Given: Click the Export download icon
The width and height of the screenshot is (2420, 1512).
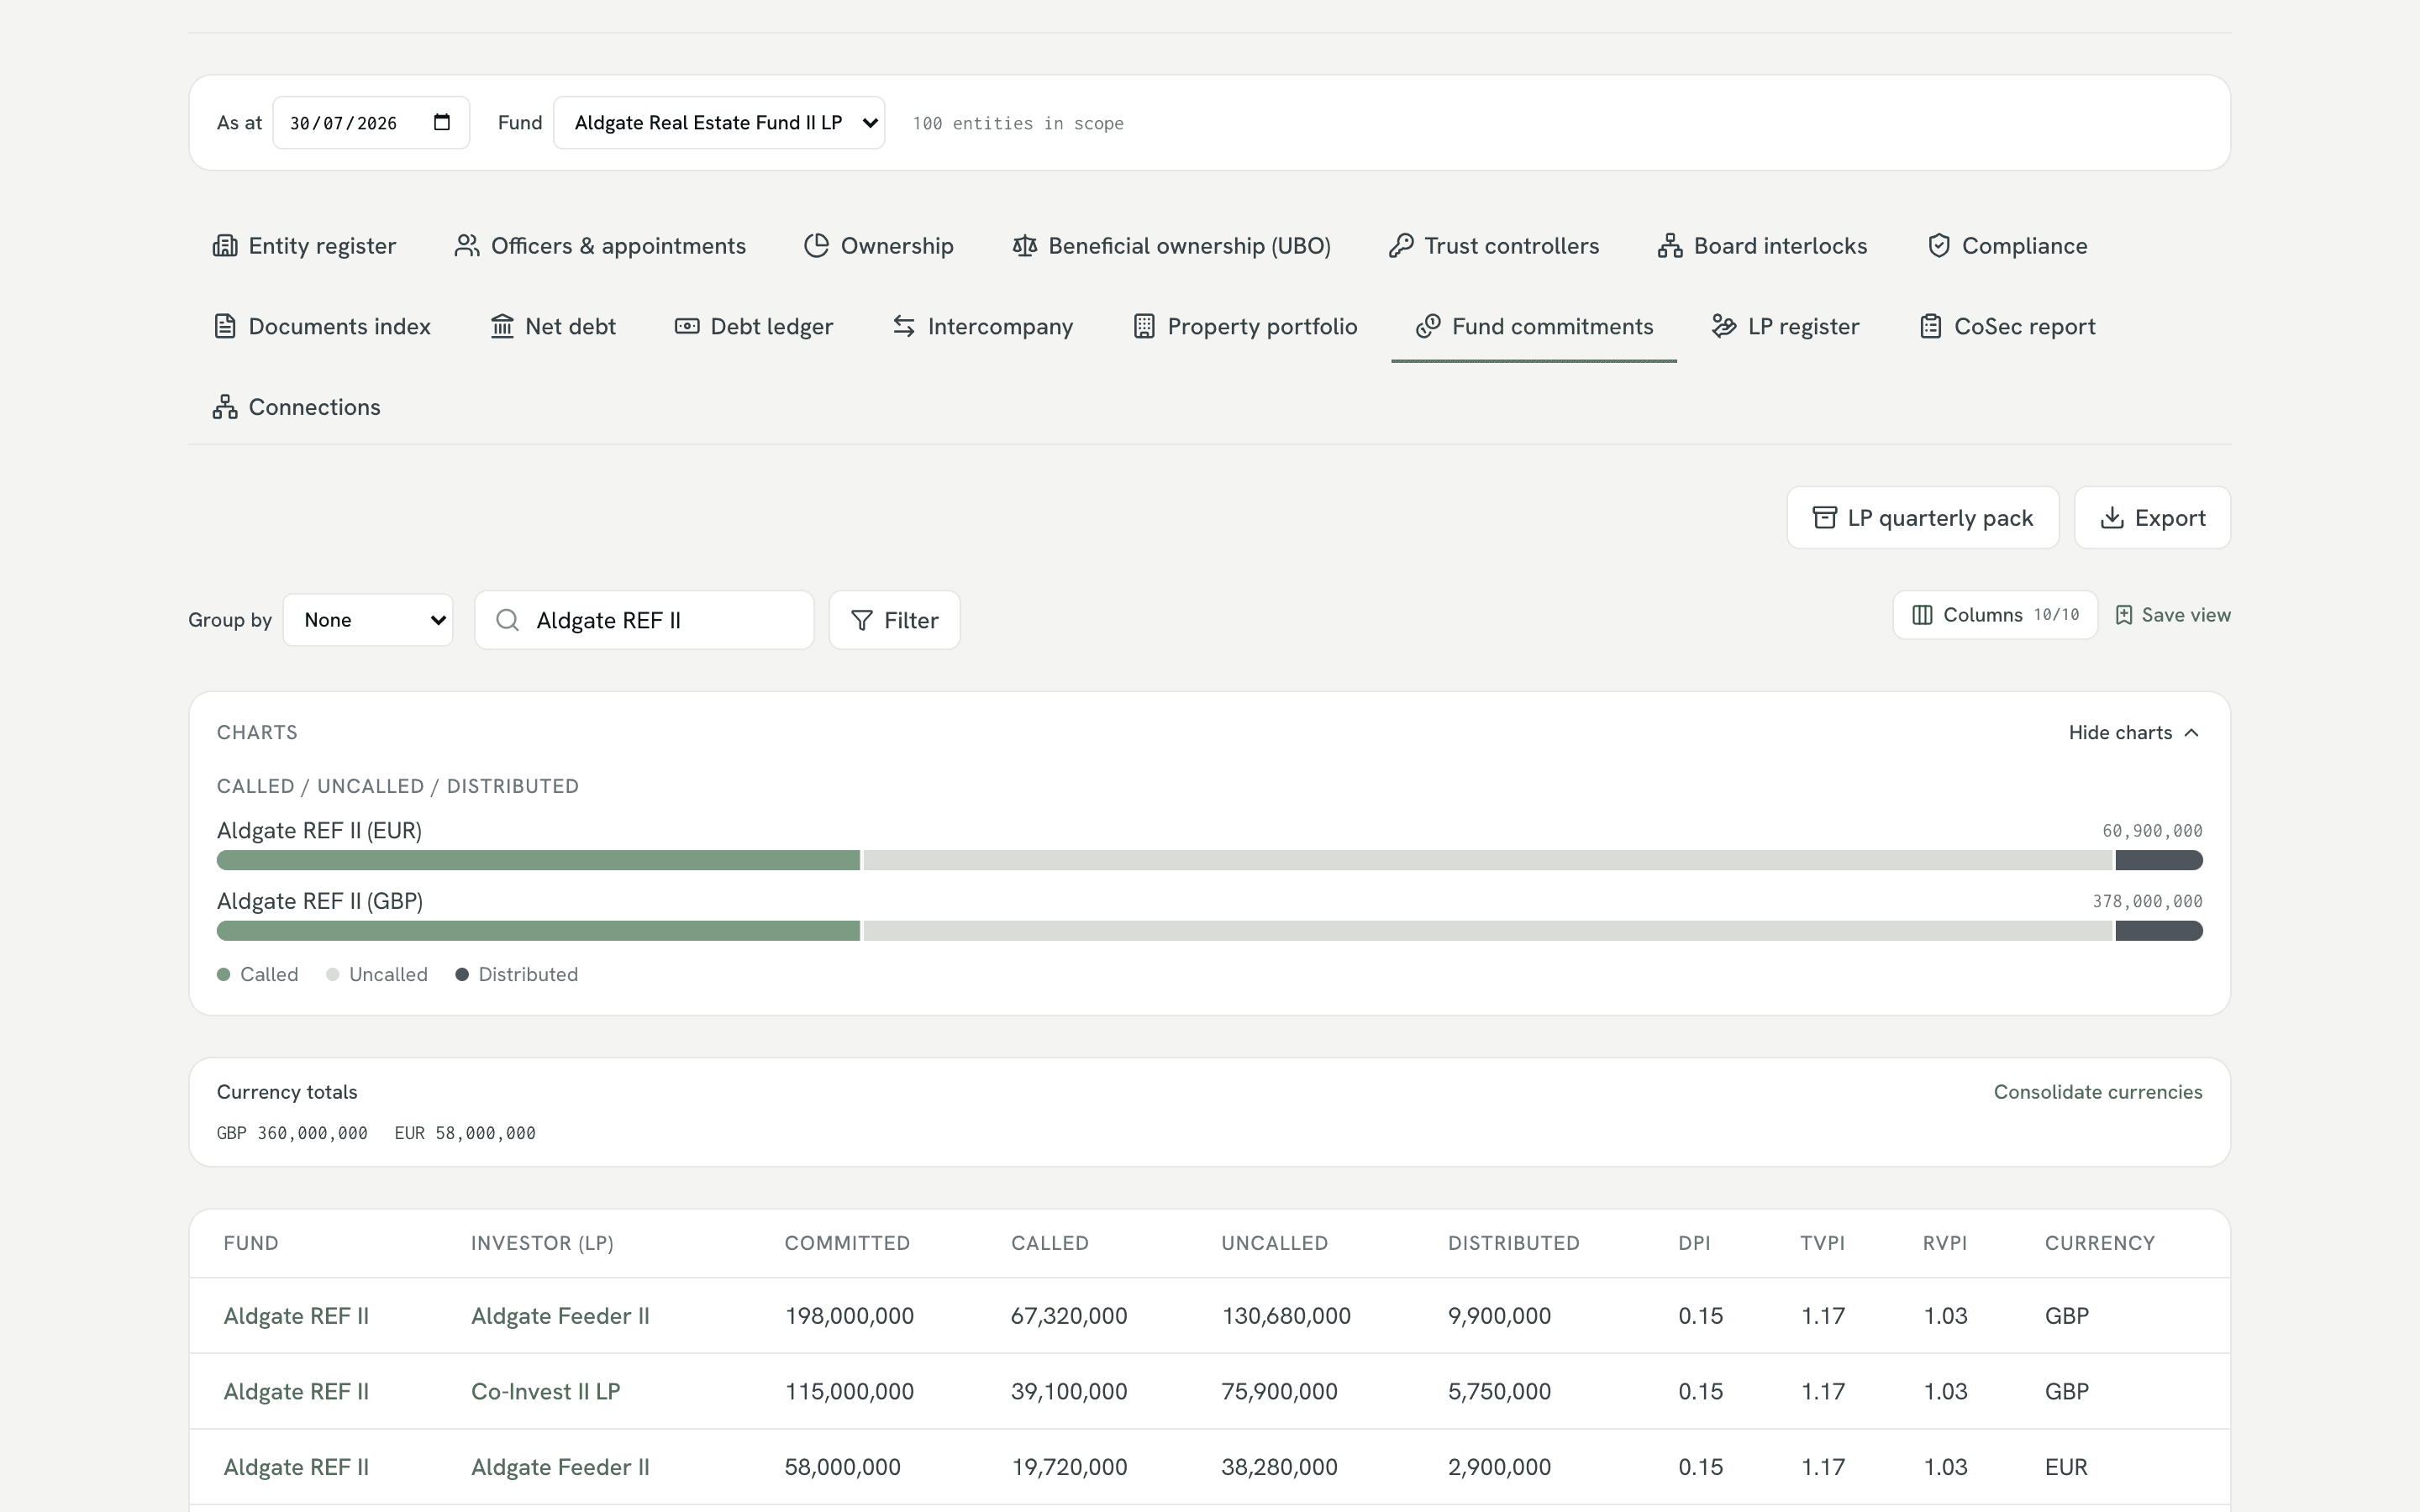Looking at the screenshot, I should [2112, 518].
